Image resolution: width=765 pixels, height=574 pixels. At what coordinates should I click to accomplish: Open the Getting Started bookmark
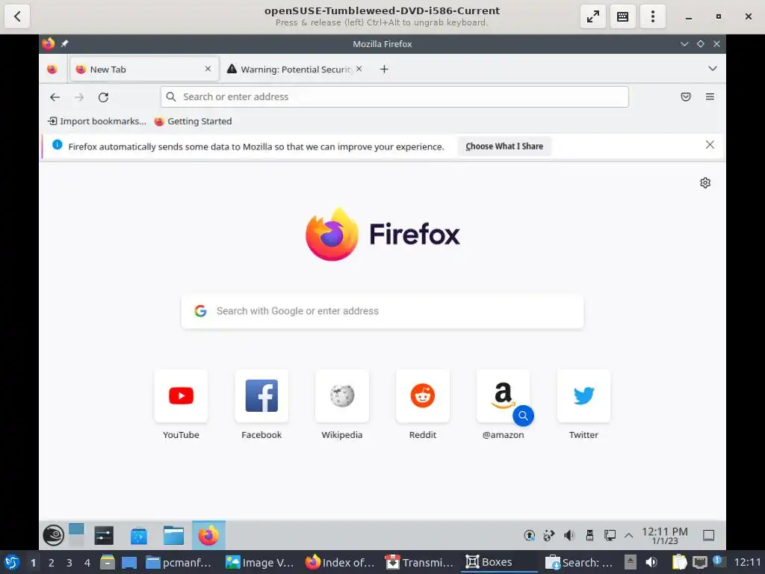[193, 121]
